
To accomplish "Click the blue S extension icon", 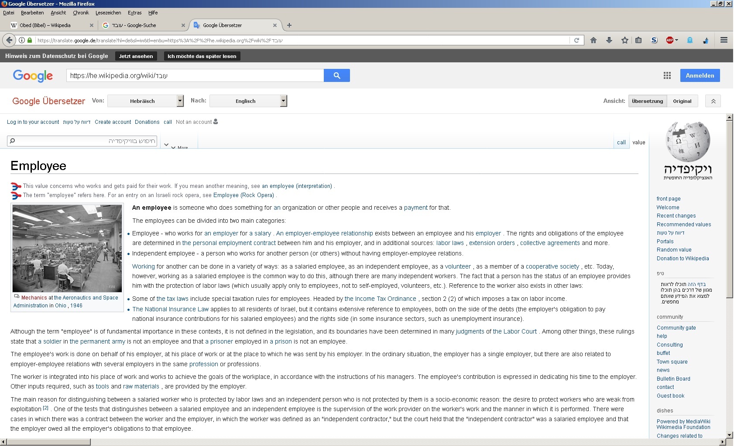I will point(654,40).
